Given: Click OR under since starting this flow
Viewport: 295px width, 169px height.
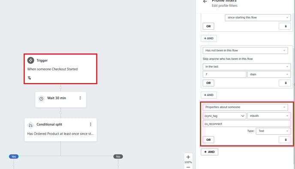Looking at the screenshot, I should pyautogui.click(x=208, y=26).
